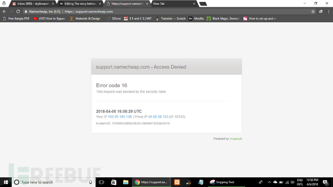The image size is (333, 187).
Task: Follow the Incapsula link
Action: click(x=236, y=139)
